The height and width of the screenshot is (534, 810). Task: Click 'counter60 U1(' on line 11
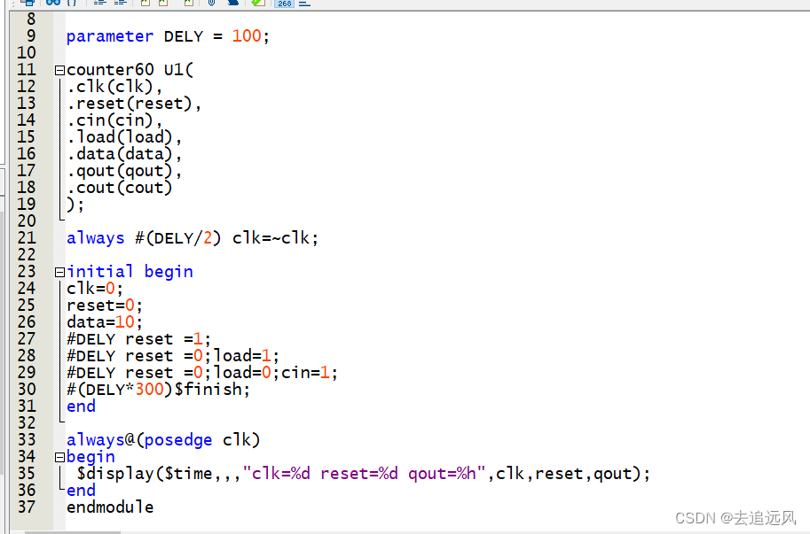(130, 70)
